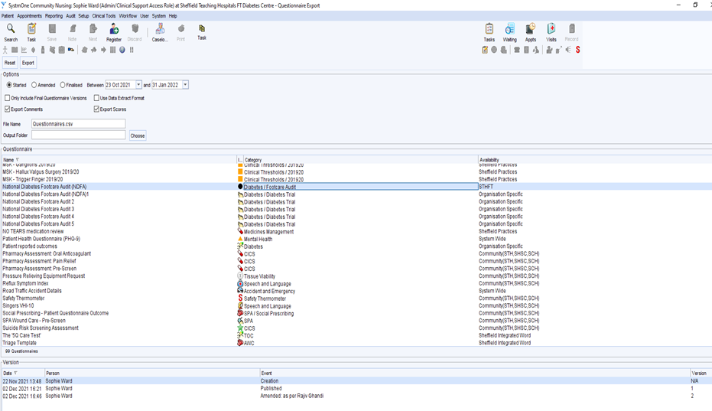Image resolution: width=712 pixels, height=411 pixels.
Task: Select the 02 Dec 2021 16:21 Published version
Action: click(356, 388)
